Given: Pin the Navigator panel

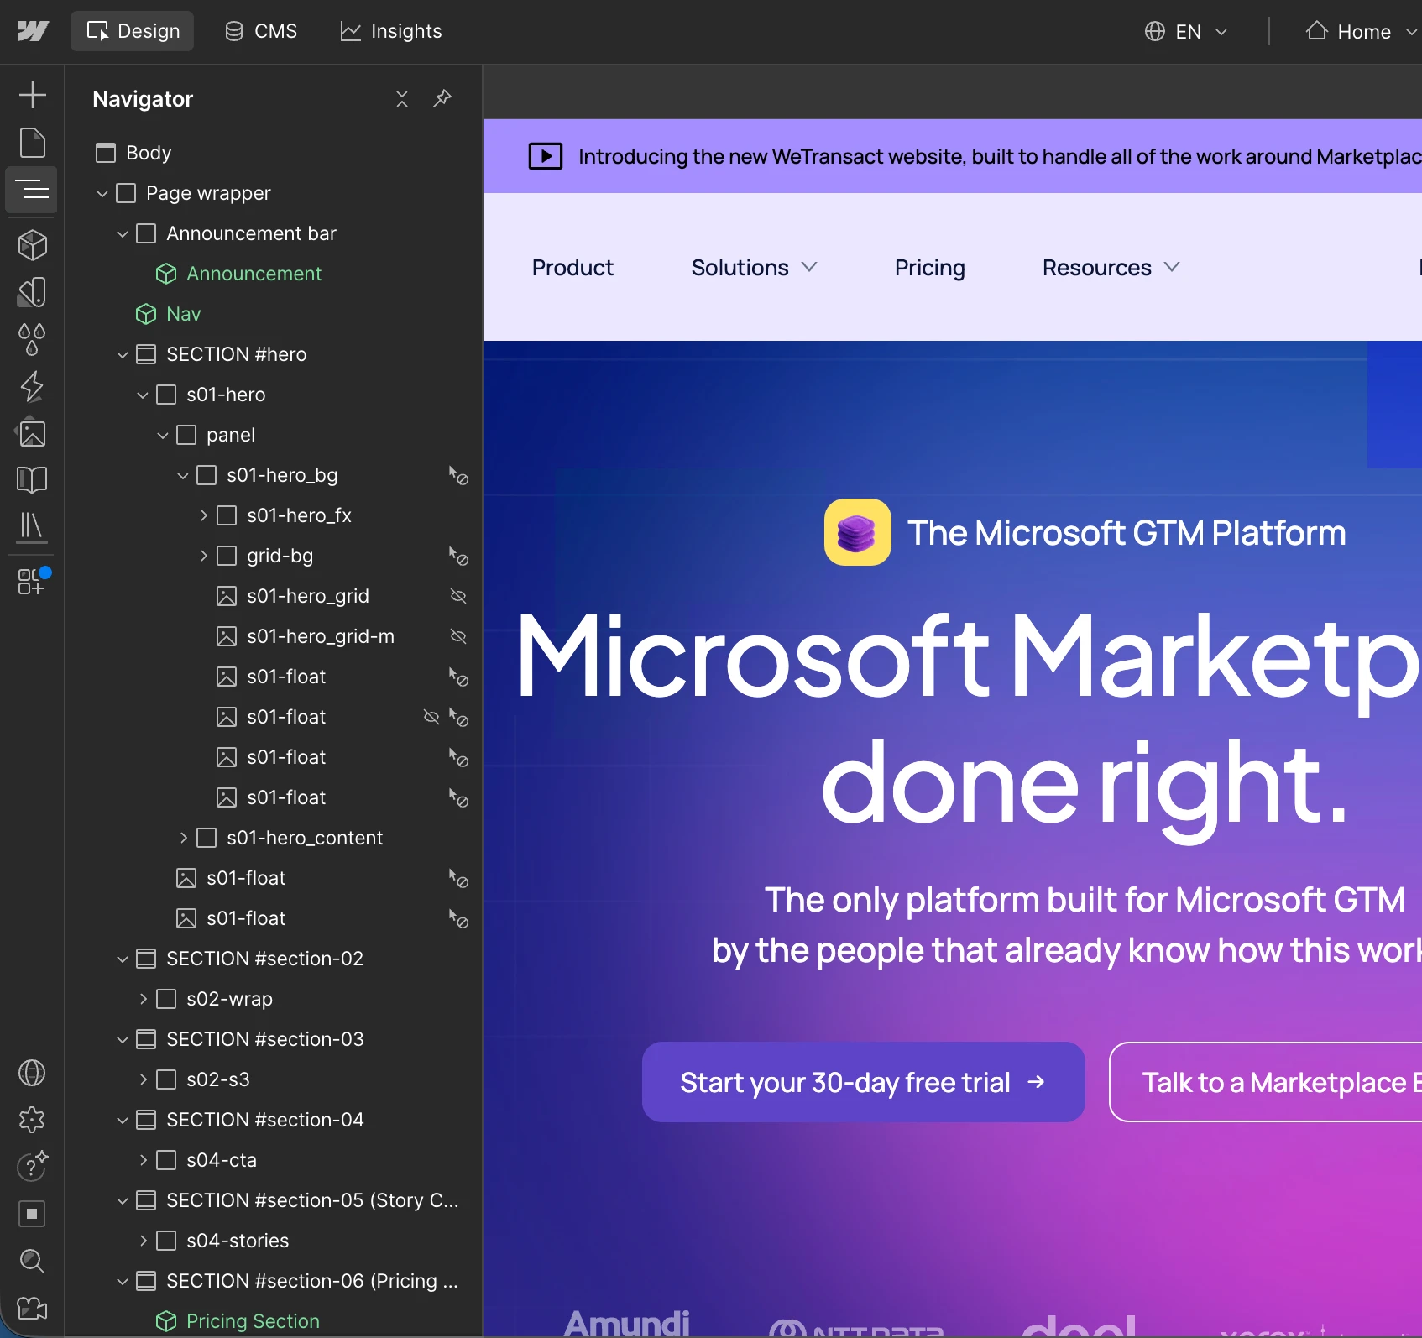Looking at the screenshot, I should click(442, 99).
